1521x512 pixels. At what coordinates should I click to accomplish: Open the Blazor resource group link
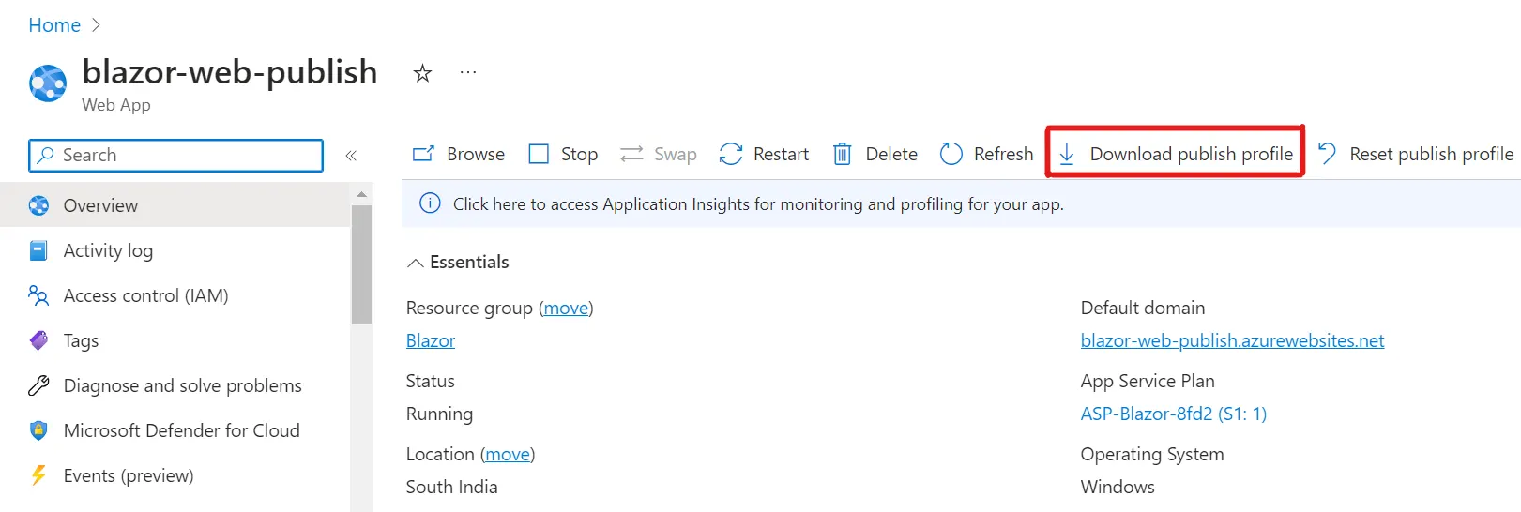pyautogui.click(x=431, y=340)
